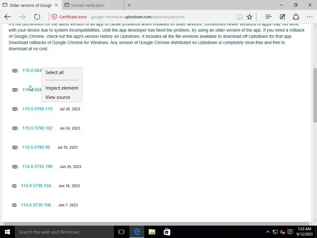Click the Edge icon in the taskbar
The image size is (317, 238).
137,232
